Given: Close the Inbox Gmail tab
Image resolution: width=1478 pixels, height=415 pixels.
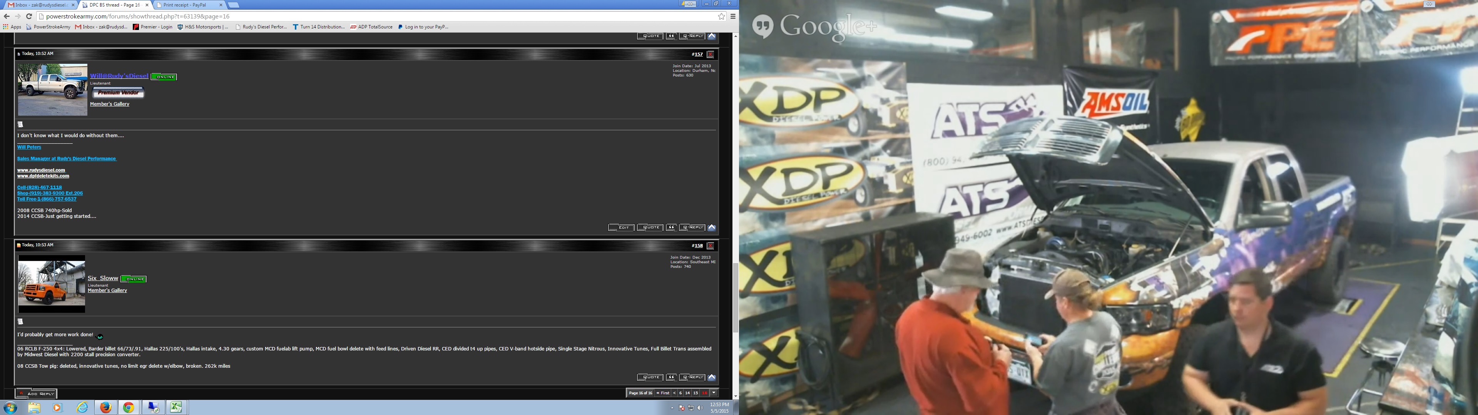Looking at the screenshot, I should click(x=73, y=5).
